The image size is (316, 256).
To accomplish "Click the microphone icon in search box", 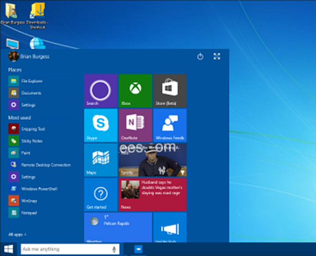I will point(114,249).
